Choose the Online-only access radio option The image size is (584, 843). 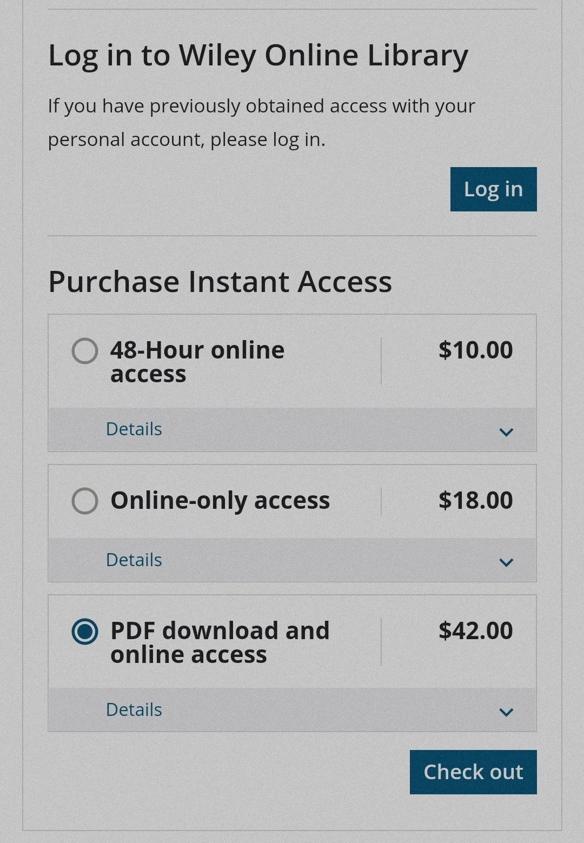pyautogui.click(x=85, y=501)
